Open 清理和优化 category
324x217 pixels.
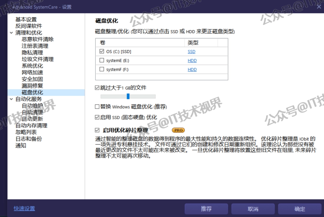(28, 33)
